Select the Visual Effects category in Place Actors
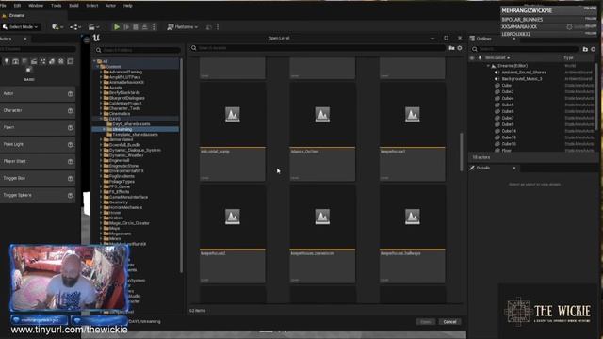Image resolution: width=603 pixels, height=339 pixels. pos(42,61)
